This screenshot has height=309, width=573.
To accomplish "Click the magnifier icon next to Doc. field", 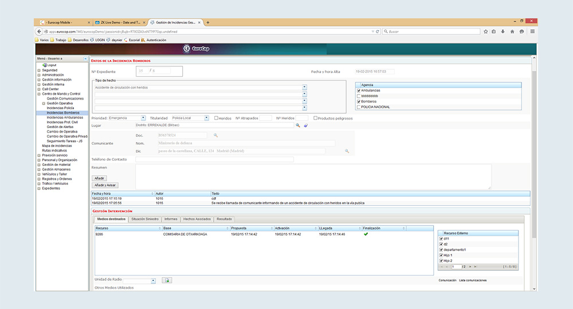I will coord(216,135).
